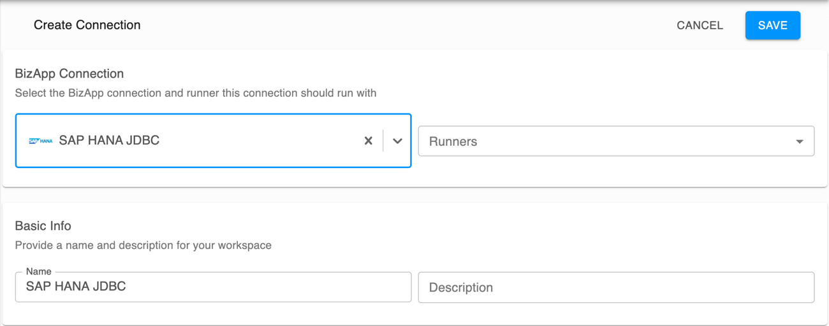Click the Basic Info section heading
Image resolution: width=829 pixels, height=326 pixels.
coord(43,226)
